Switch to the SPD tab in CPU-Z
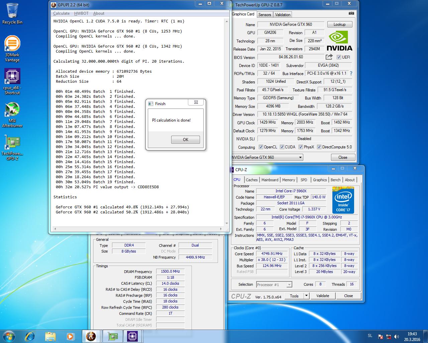Screen dimensions: 428x343 304,180
